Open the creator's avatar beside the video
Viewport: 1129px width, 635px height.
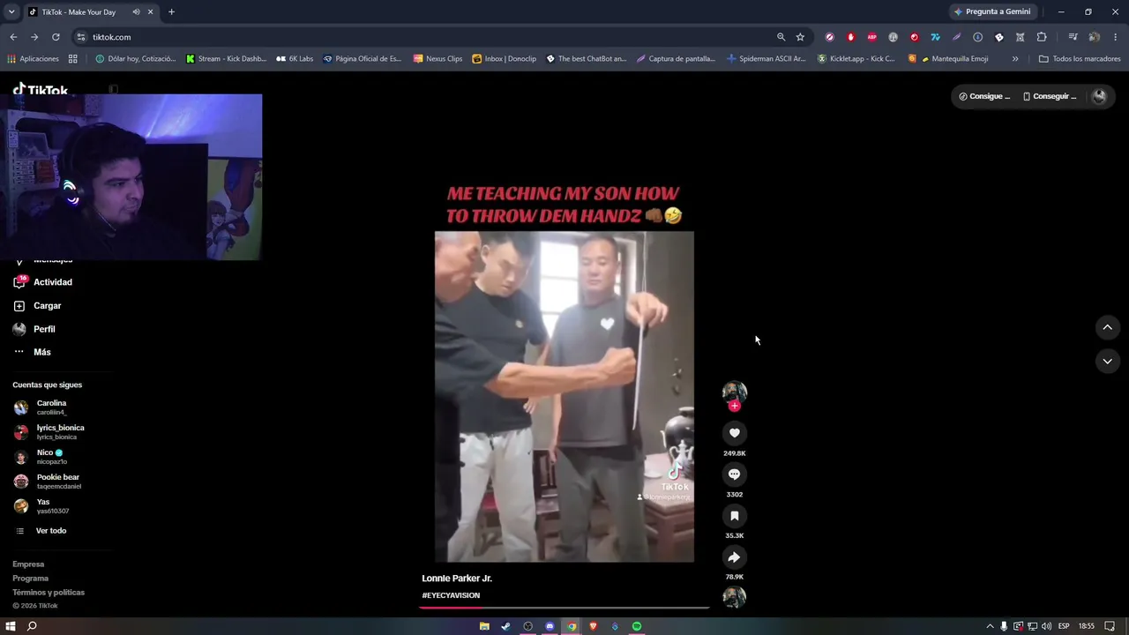click(734, 392)
